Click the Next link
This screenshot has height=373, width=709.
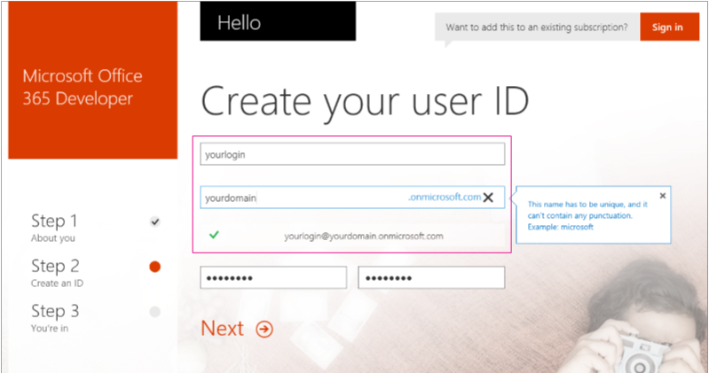point(222,329)
